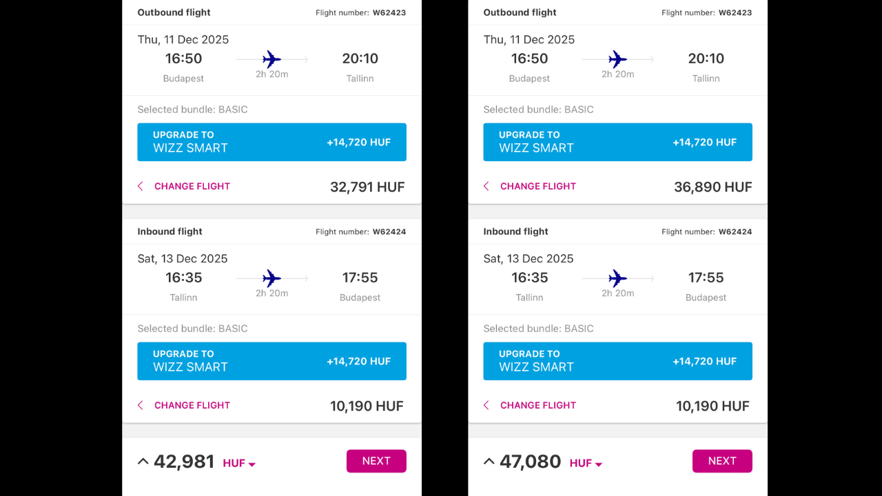The image size is (882, 496).
Task: Expand the price breakdown caret next to 42,981
Action: coord(143,462)
